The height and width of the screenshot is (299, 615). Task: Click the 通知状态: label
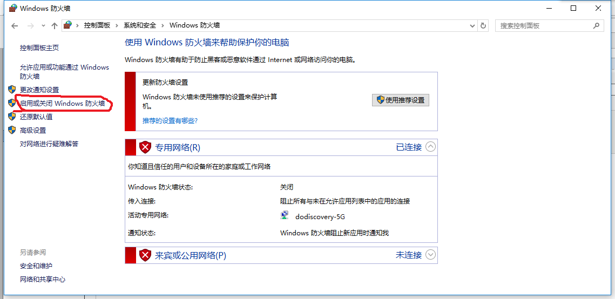(x=142, y=233)
